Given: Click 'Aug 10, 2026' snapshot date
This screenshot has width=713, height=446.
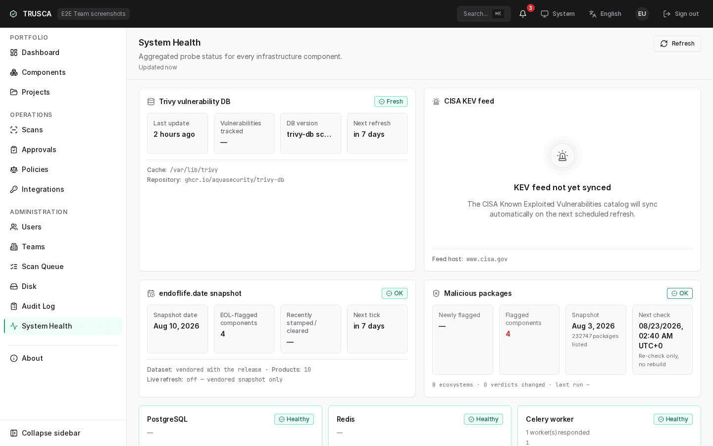Looking at the screenshot, I should click(x=176, y=326).
